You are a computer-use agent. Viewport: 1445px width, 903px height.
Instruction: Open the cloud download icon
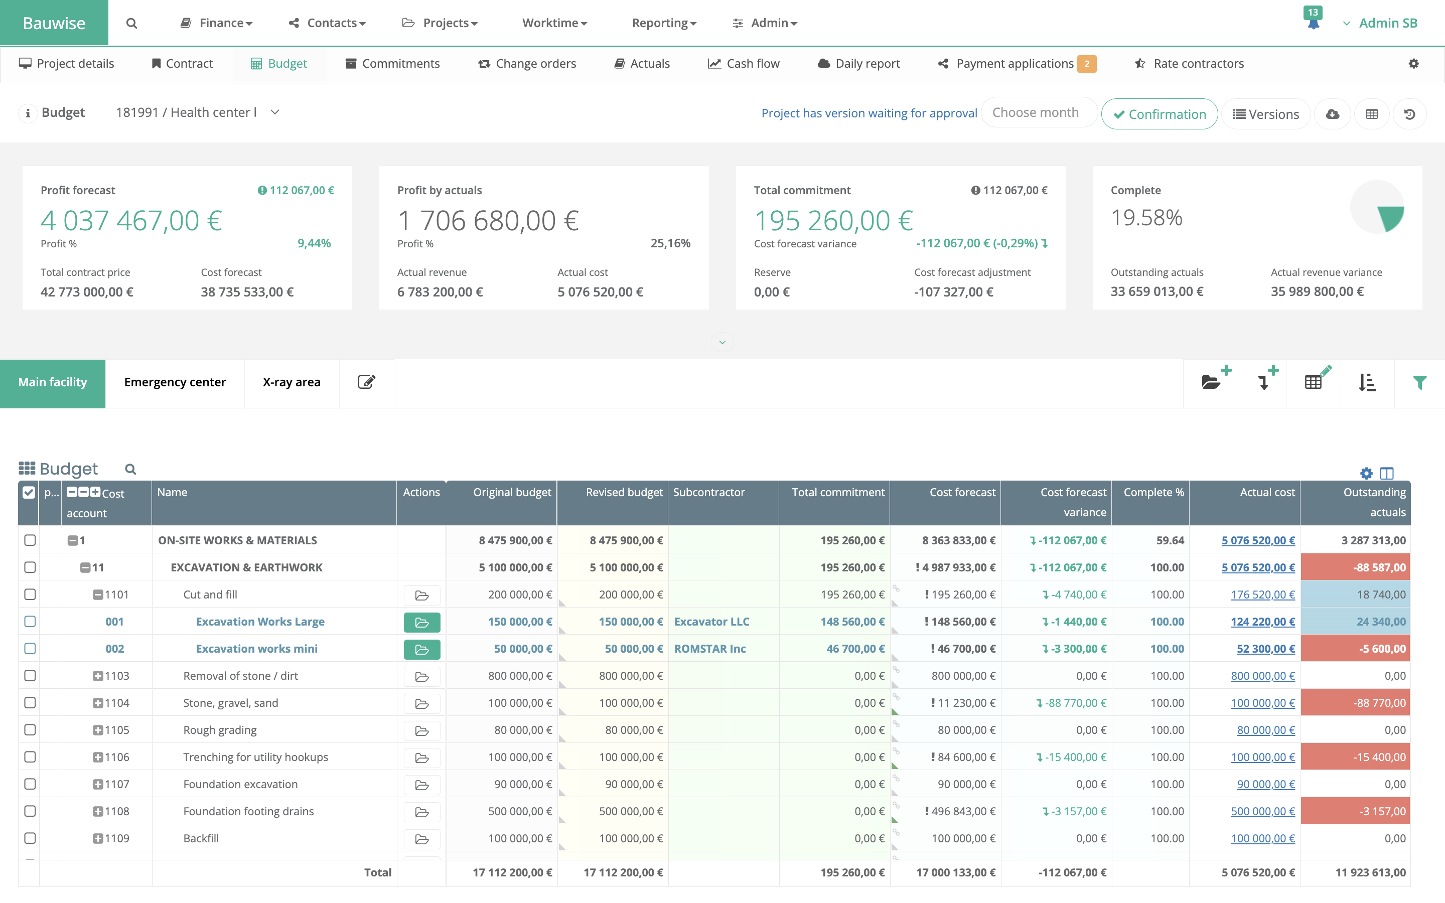tap(1333, 113)
